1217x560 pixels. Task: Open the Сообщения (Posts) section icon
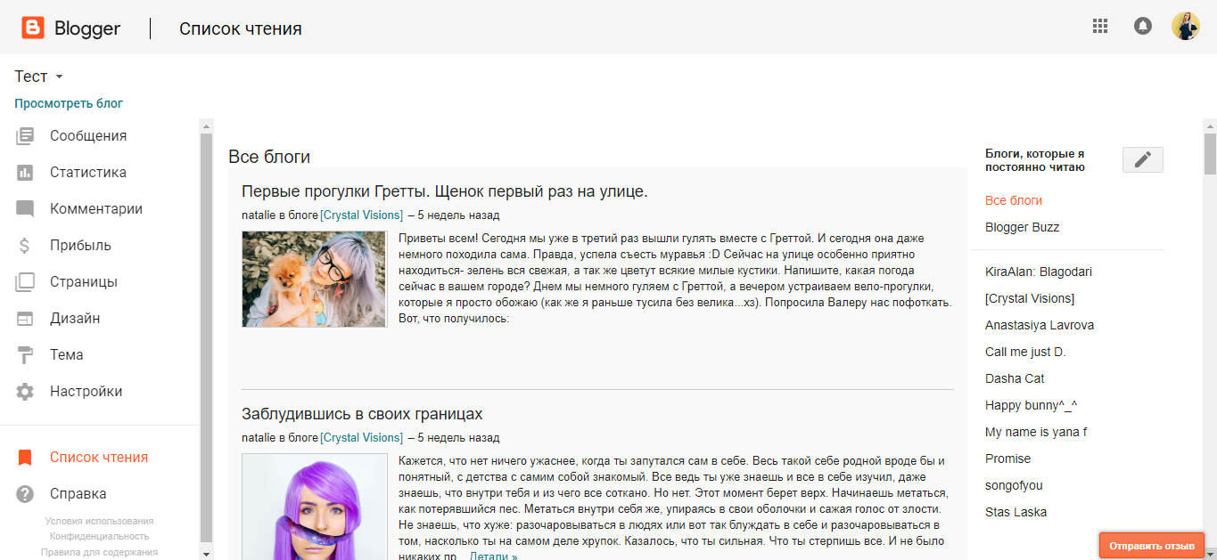click(27, 135)
